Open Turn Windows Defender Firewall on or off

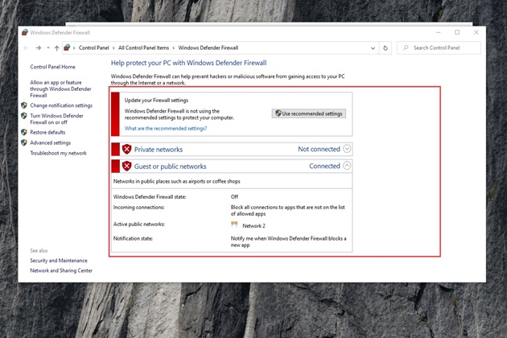(x=56, y=119)
